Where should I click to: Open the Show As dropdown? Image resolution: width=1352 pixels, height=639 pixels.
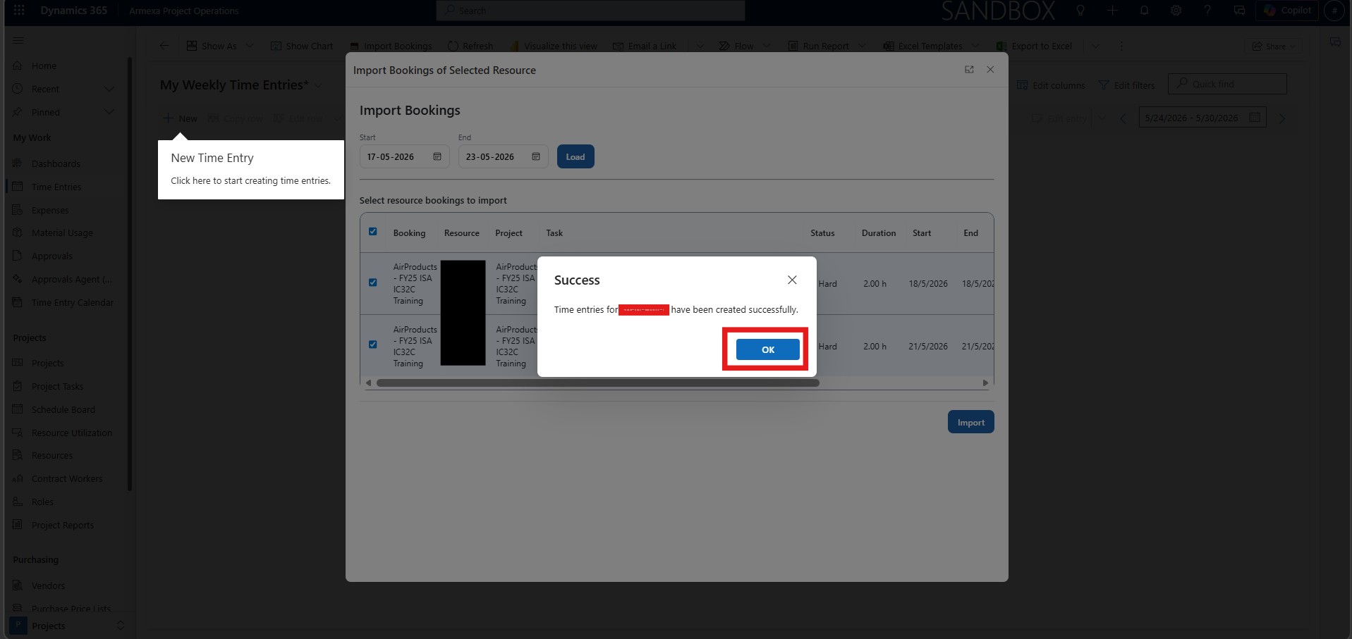(219, 46)
